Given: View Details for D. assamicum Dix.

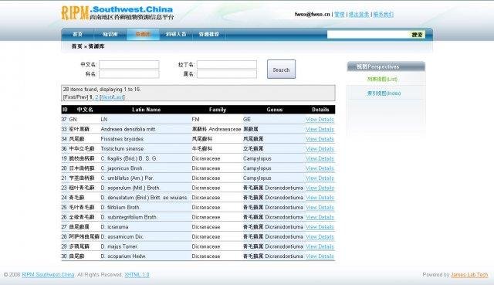Looking at the screenshot, I should (320, 237).
